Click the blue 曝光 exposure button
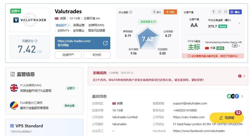 pyautogui.click(x=235, y=12)
